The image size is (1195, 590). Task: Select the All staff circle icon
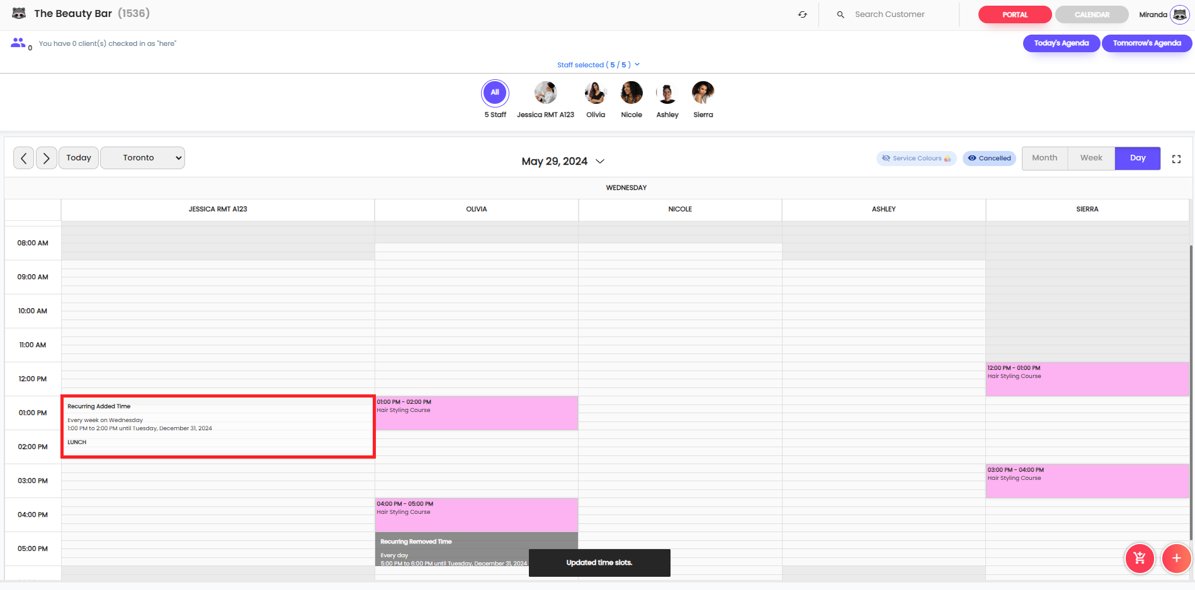click(x=495, y=92)
